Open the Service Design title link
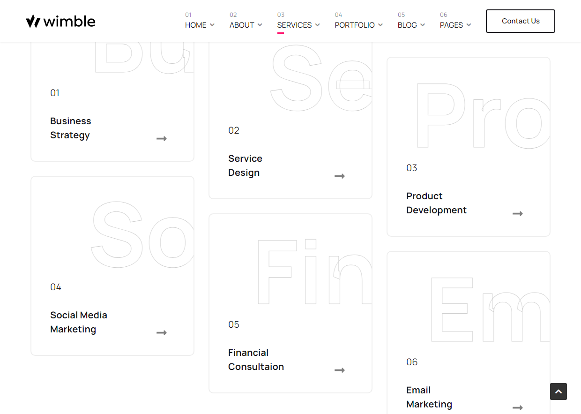Viewport: 581px width, 414px height. [x=245, y=166]
